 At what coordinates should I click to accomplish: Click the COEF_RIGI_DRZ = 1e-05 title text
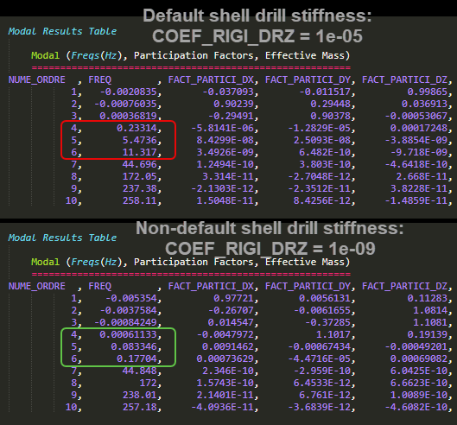tap(257, 36)
